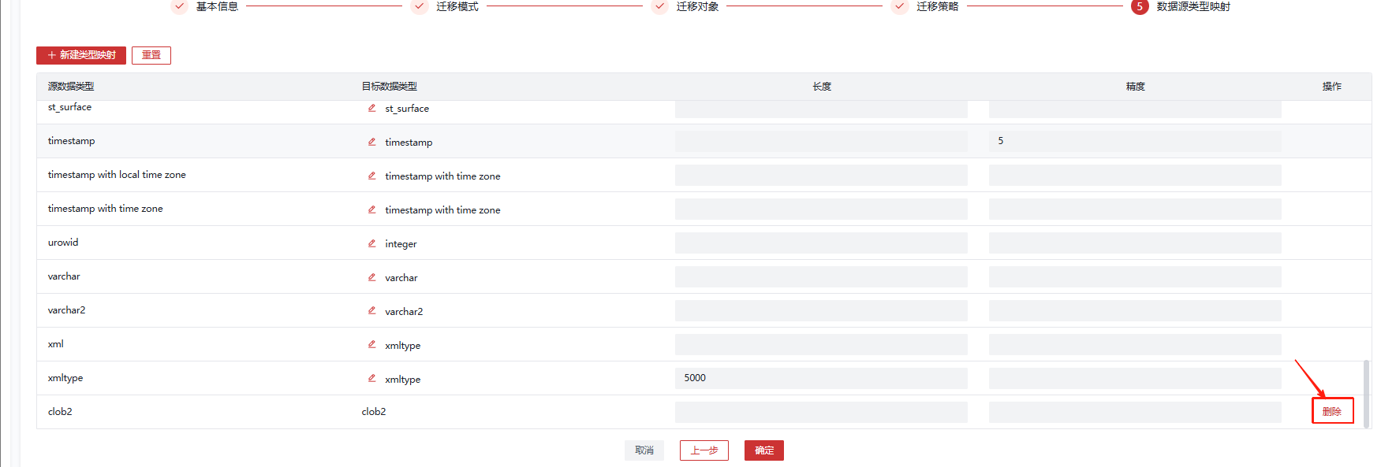Viewport: 1381px width, 467px height.
Task: Click the table's vertical scrollbar thumb
Action: tap(1366, 394)
